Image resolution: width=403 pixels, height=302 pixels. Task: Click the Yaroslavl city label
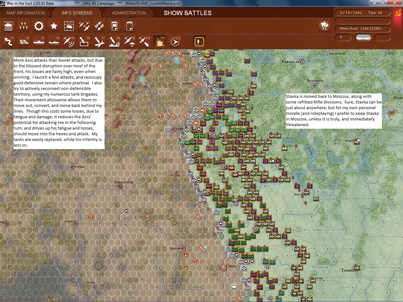292,62
